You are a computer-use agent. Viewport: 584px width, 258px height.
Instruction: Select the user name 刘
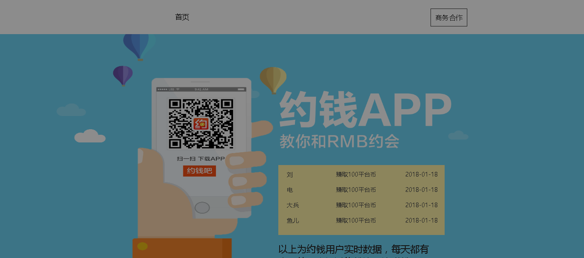[x=290, y=174]
